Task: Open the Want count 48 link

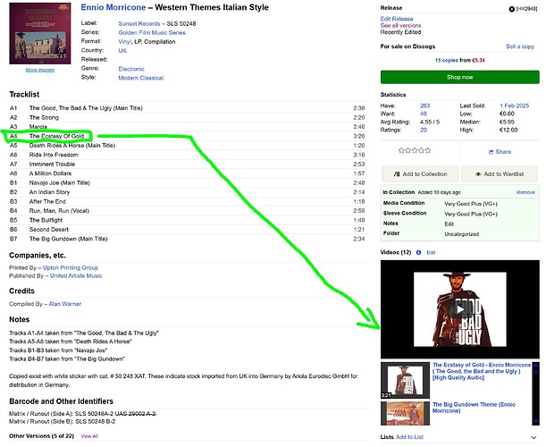Action: pos(423,114)
